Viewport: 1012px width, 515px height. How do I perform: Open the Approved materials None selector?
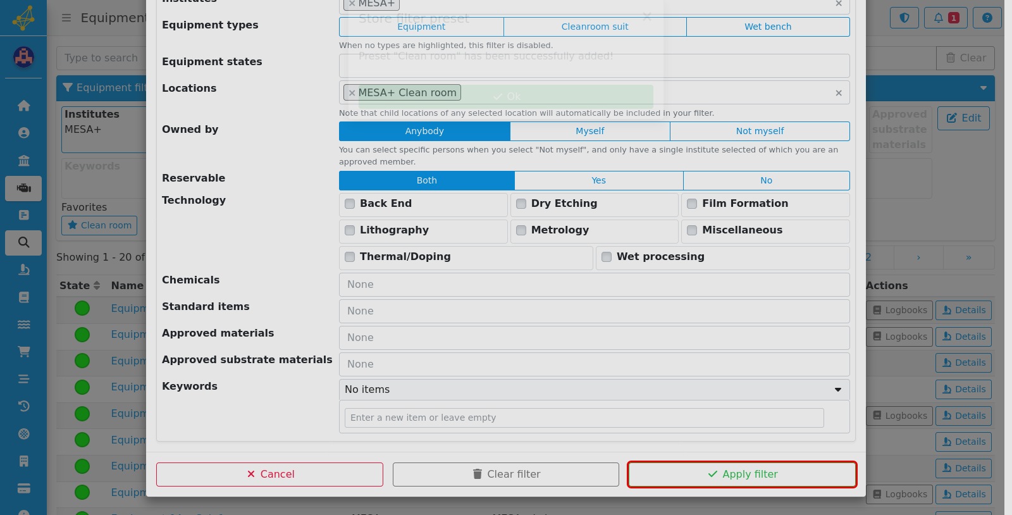tap(594, 338)
